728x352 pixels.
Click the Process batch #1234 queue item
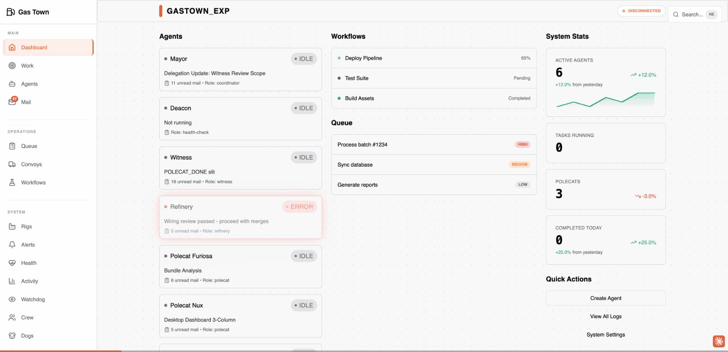click(x=434, y=145)
